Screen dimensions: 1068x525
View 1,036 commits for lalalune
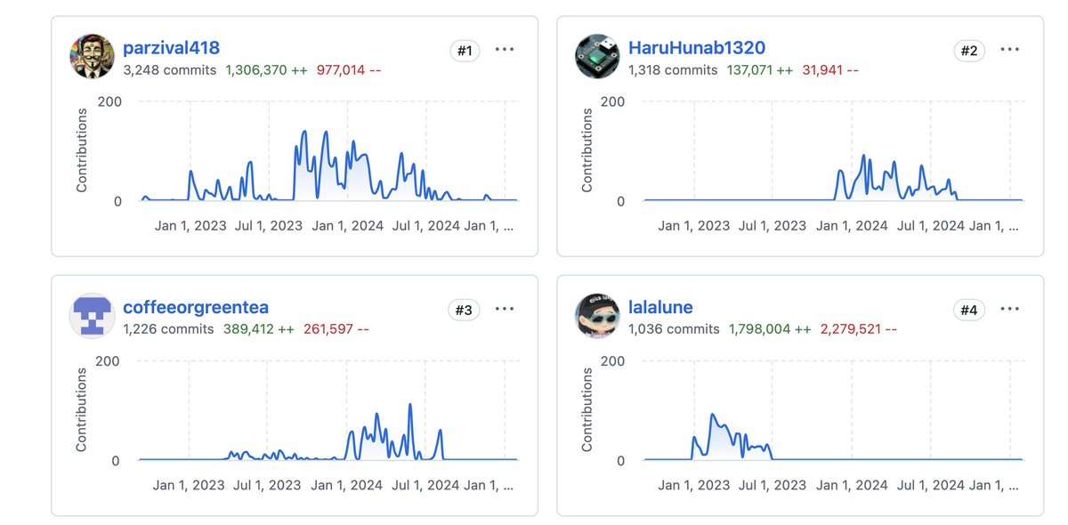click(x=674, y=329)
